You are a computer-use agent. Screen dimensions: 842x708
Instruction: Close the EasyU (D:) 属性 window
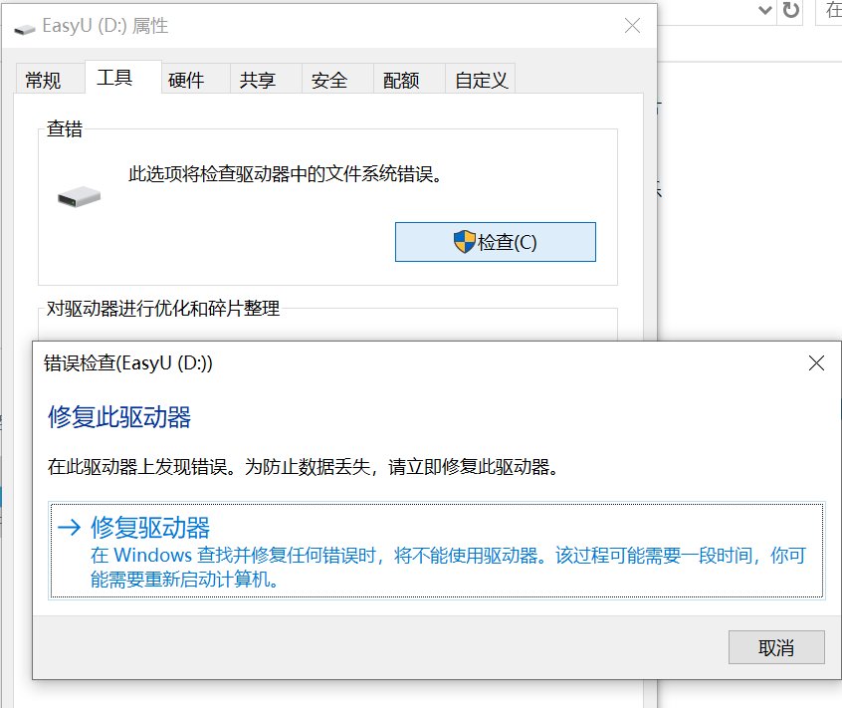click(632, 27)
